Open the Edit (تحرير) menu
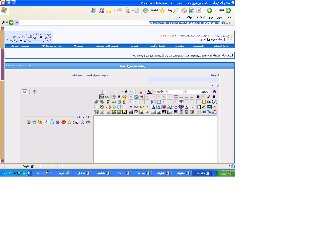The width and height of the screenshot is (336, 252). coord(220,17)
